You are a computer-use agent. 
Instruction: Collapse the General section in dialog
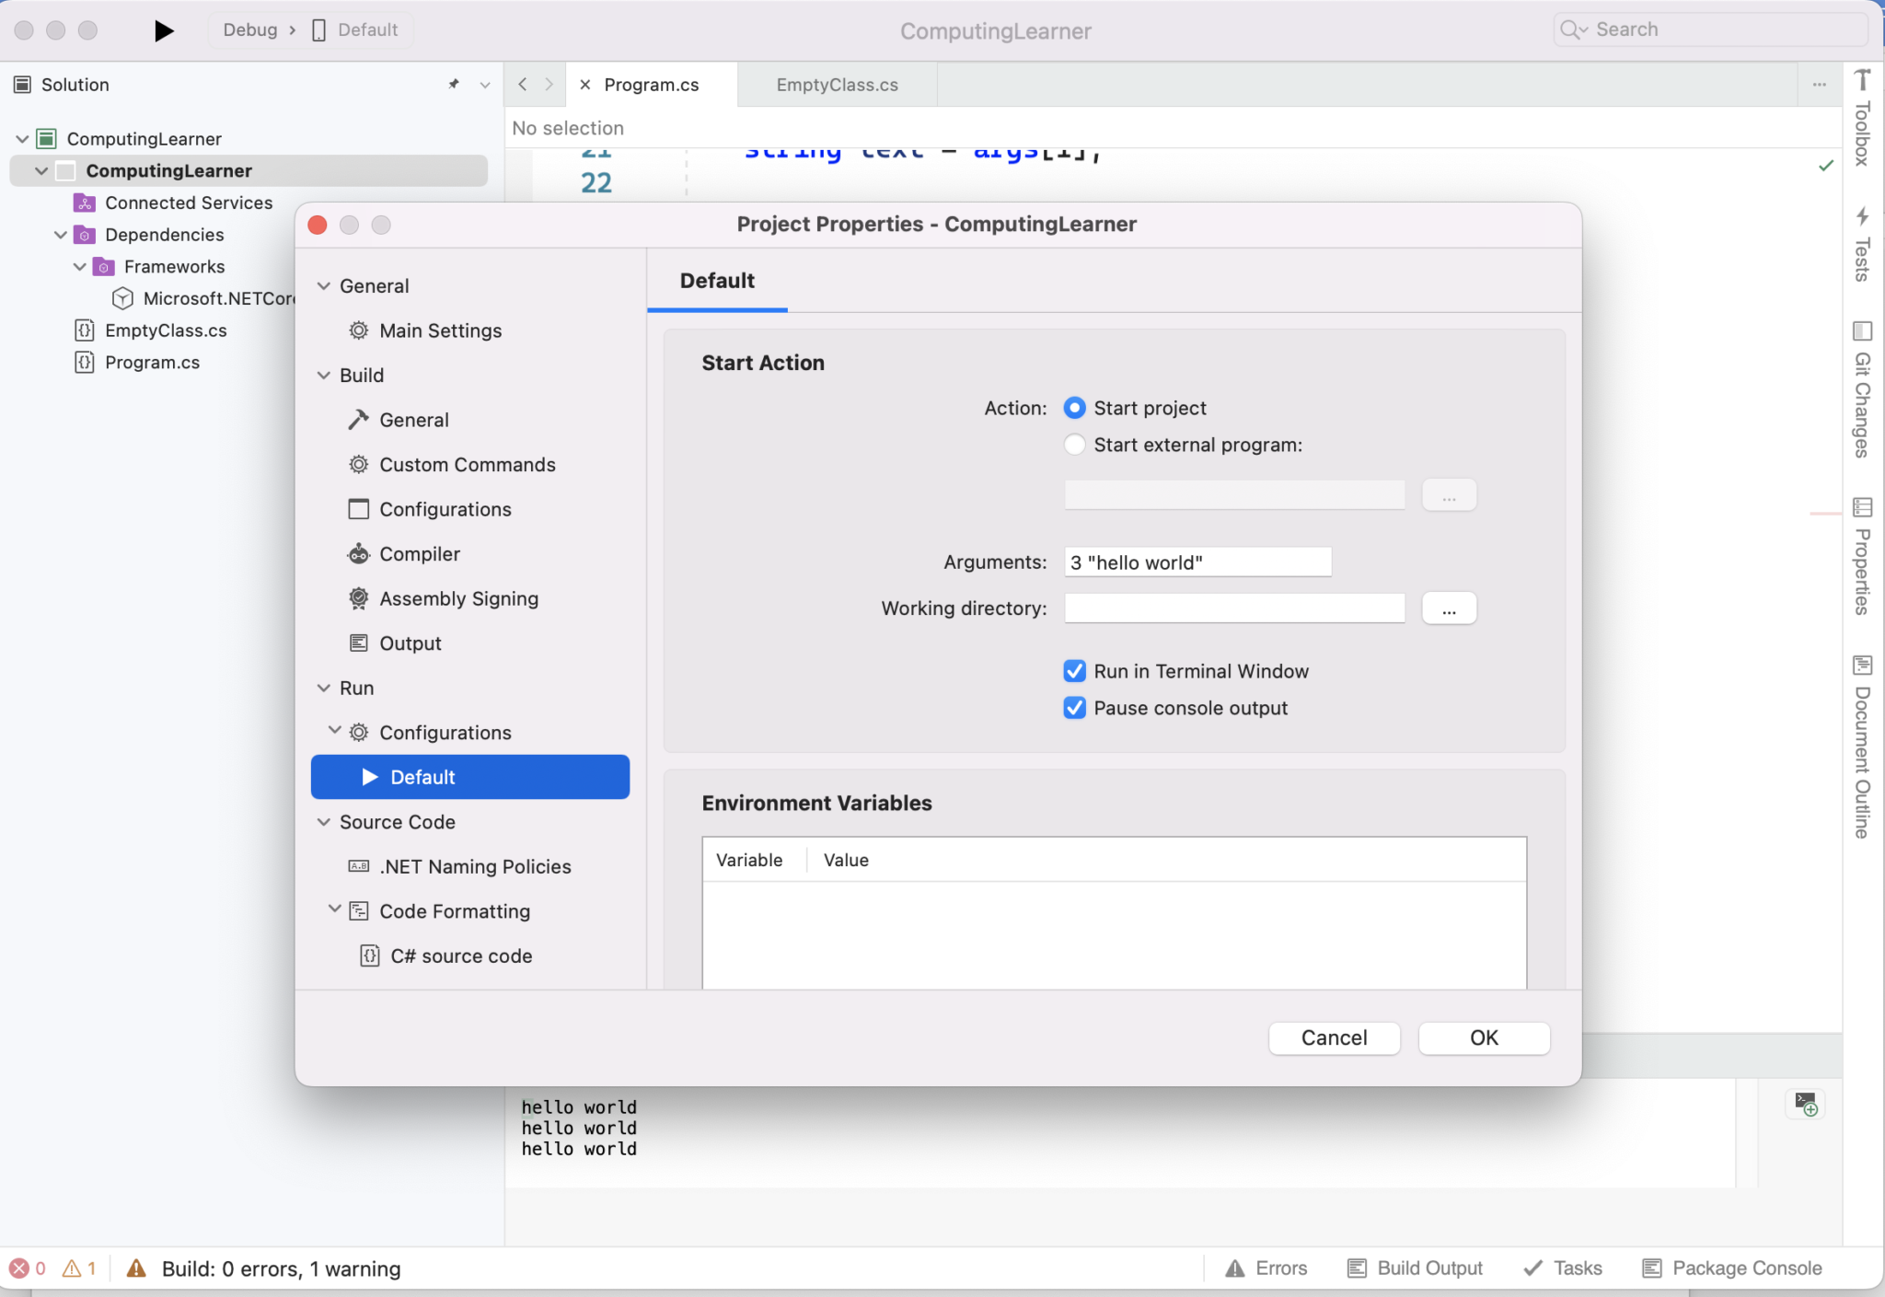pyautogui.click(x=324, y=286)
